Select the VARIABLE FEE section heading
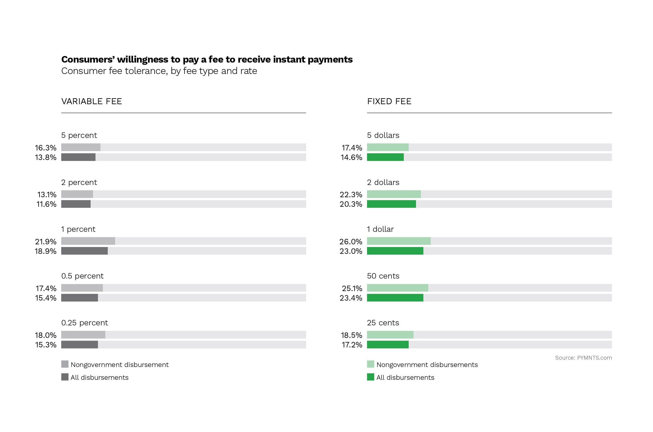This screenshot has width=653, height=432. (91, 101)
